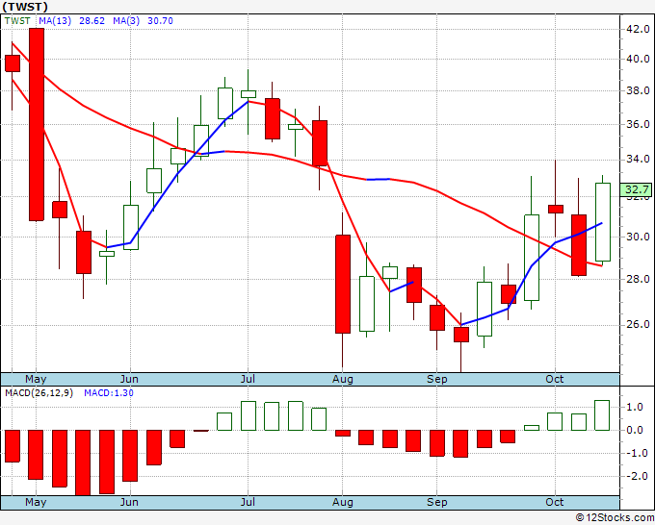Select the MACD:1.30 value label
Image resolution: width=655 pixels, height=525 pixels.
point(109,393)
